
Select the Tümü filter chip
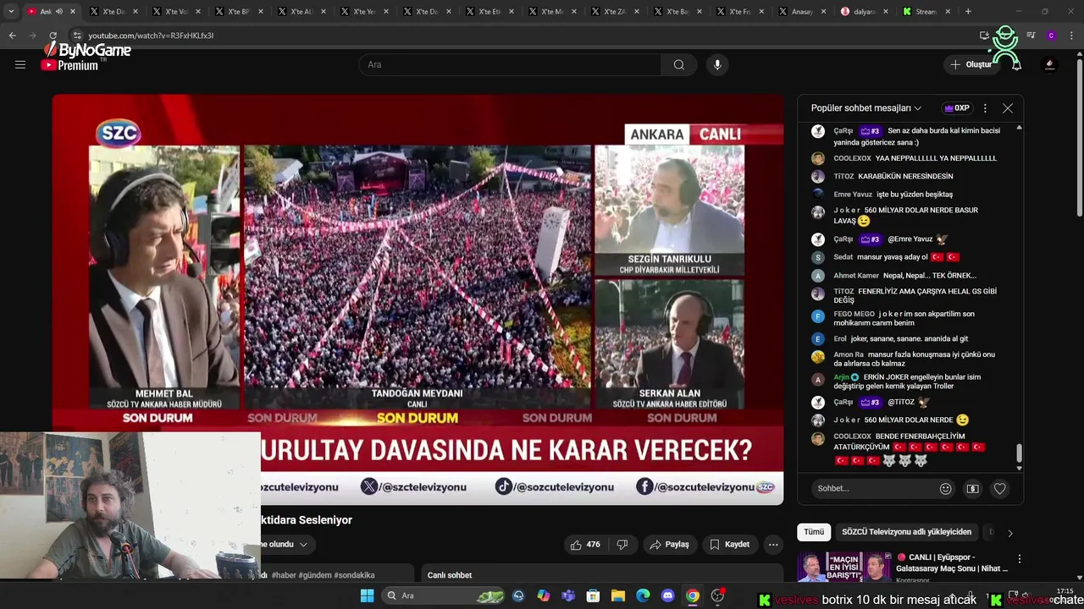click(814, 532)
